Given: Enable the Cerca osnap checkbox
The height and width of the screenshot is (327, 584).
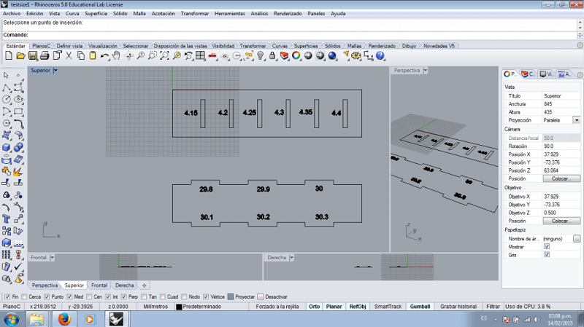Looking at the screenshot, I should click(x=24, y=296).
